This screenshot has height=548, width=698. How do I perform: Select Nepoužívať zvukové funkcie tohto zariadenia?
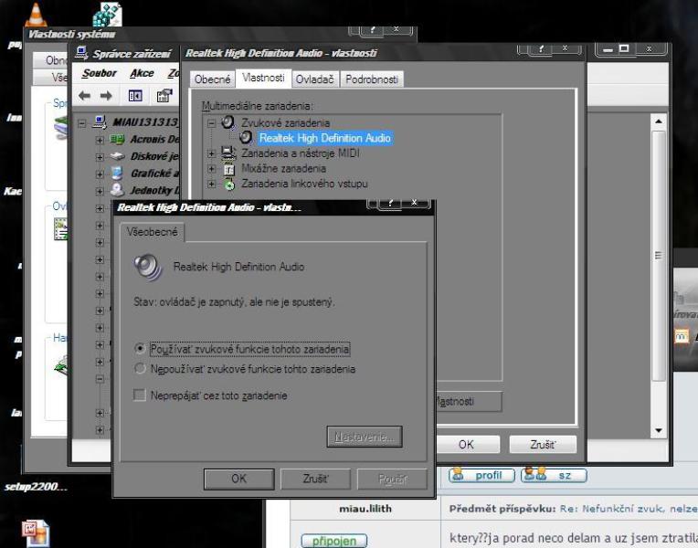click(140, 369)
